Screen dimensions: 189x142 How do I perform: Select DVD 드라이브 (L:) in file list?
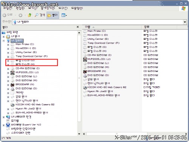click(98, 63)
